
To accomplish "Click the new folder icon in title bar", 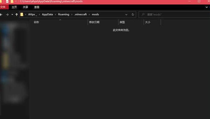I will tap(12, 2).
